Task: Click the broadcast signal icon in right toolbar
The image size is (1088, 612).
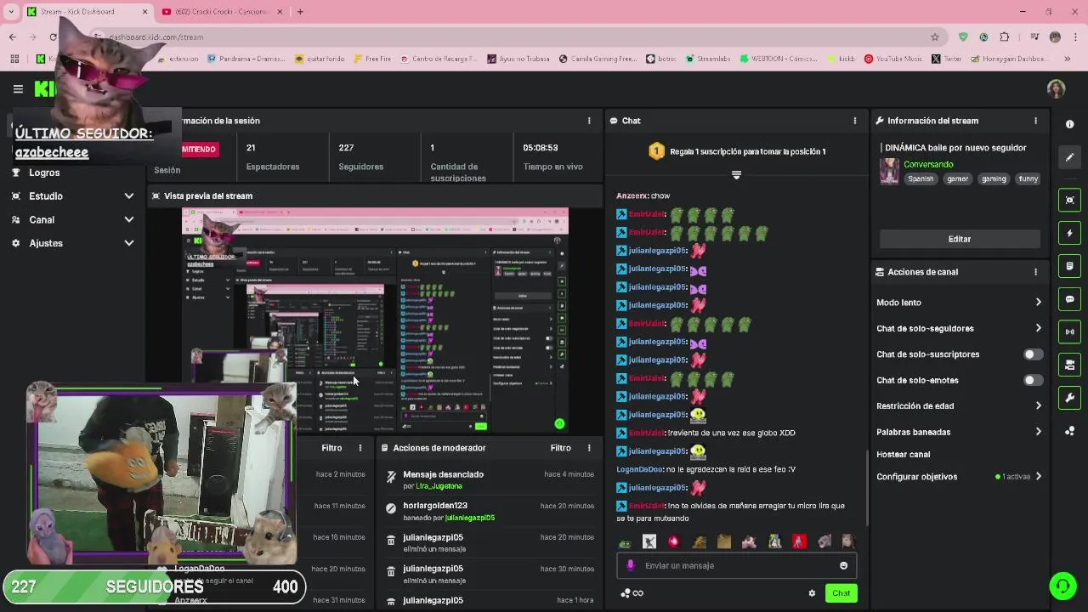Action: [x=1069, y=331]
